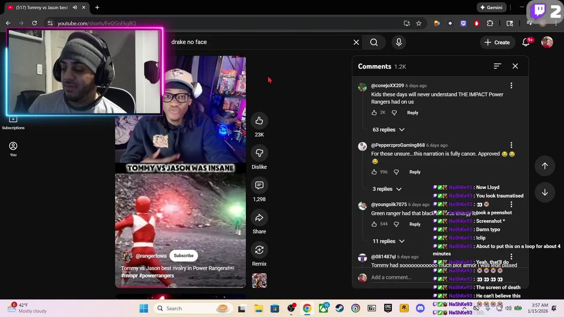Open You section in sidebar

coord(13,149)
